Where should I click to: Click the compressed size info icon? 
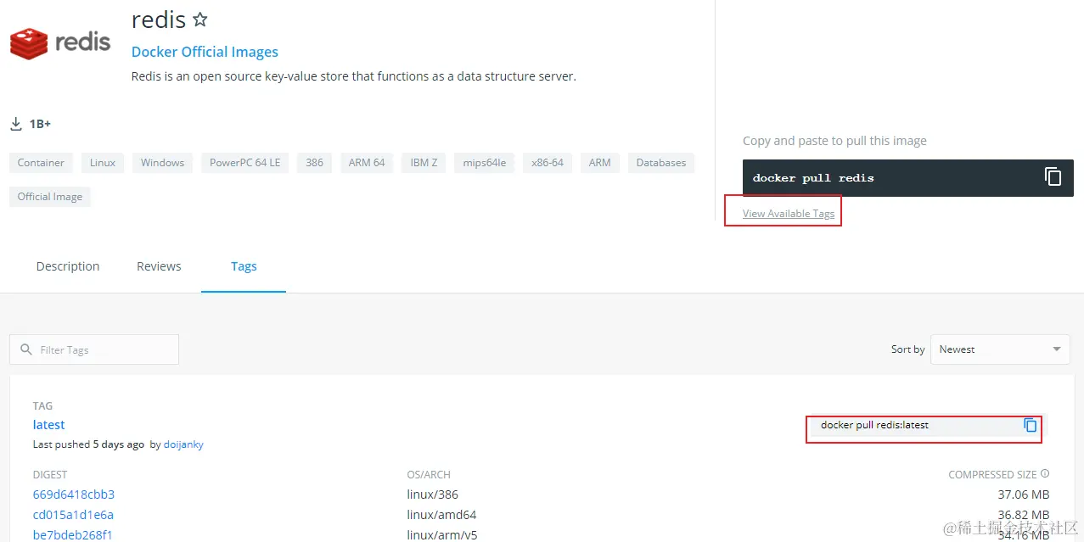(1045, 474)
